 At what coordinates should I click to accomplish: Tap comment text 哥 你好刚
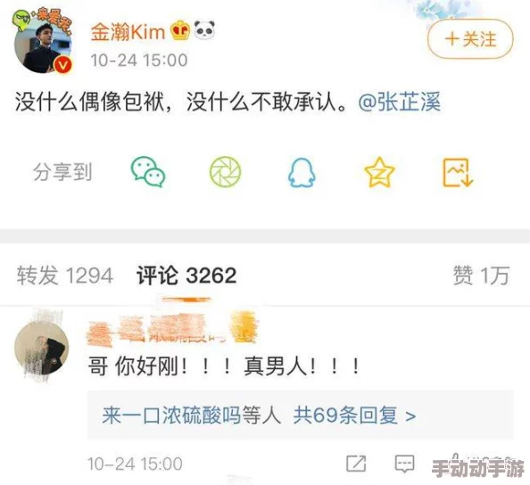[x=133, y=366]
